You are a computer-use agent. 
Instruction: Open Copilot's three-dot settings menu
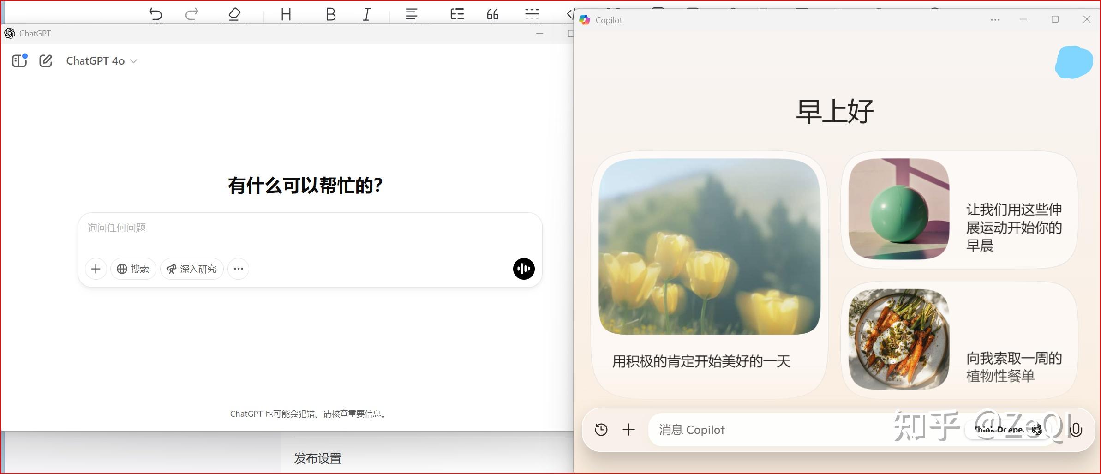995,19
